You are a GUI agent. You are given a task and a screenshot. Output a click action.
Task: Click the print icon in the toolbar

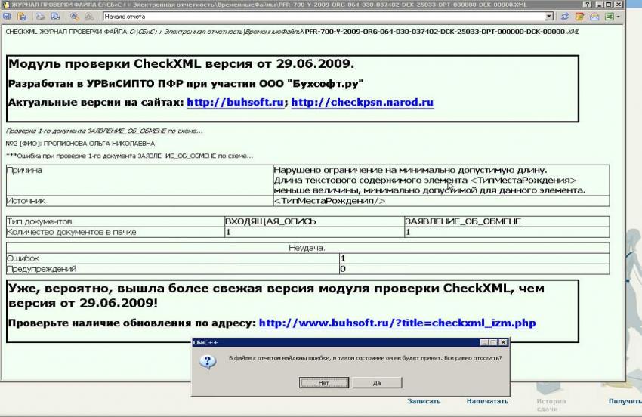39,16
